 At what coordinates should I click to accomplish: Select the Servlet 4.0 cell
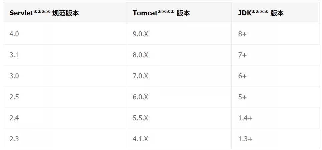[64, 34]
